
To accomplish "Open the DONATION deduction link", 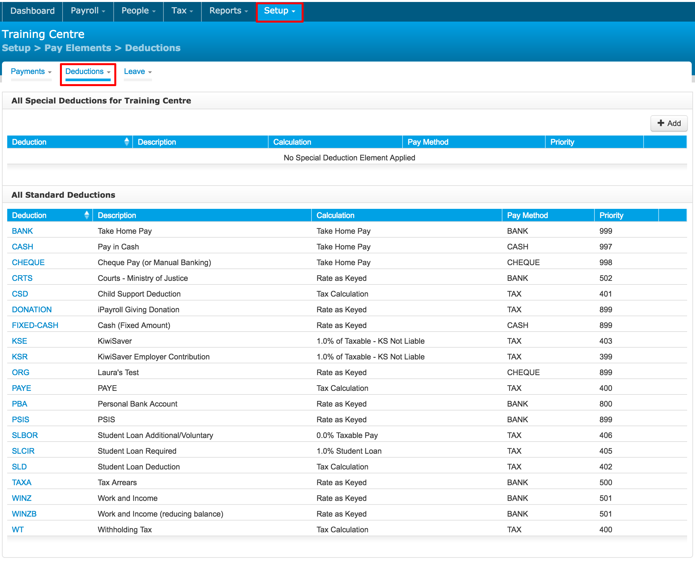I will click(x=32, y=310).
